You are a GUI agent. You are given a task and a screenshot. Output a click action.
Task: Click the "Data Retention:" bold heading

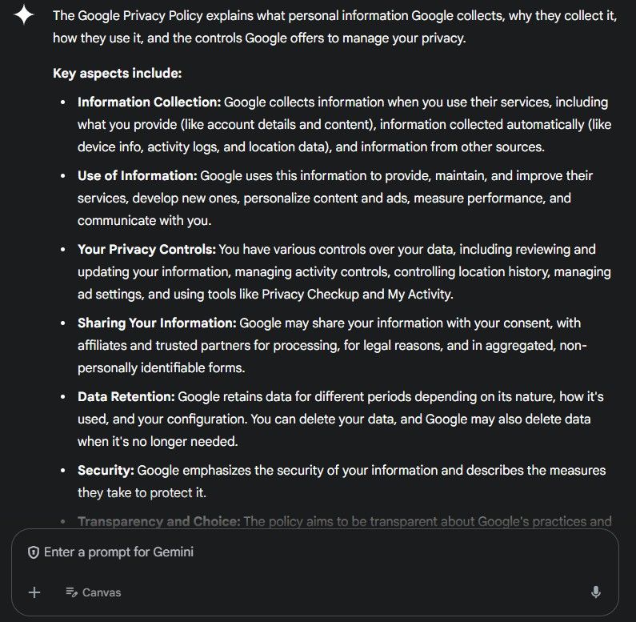pyautogui.click(x=126, y=396)
